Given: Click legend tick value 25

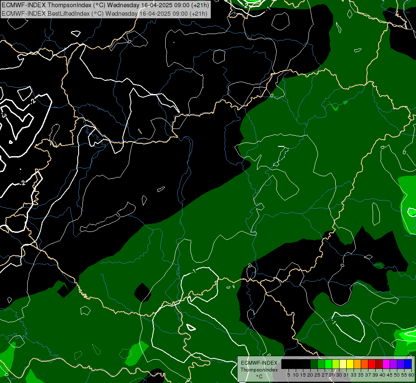Looking at the screenshot, I should pyautogui.click(x=317, y=375).
